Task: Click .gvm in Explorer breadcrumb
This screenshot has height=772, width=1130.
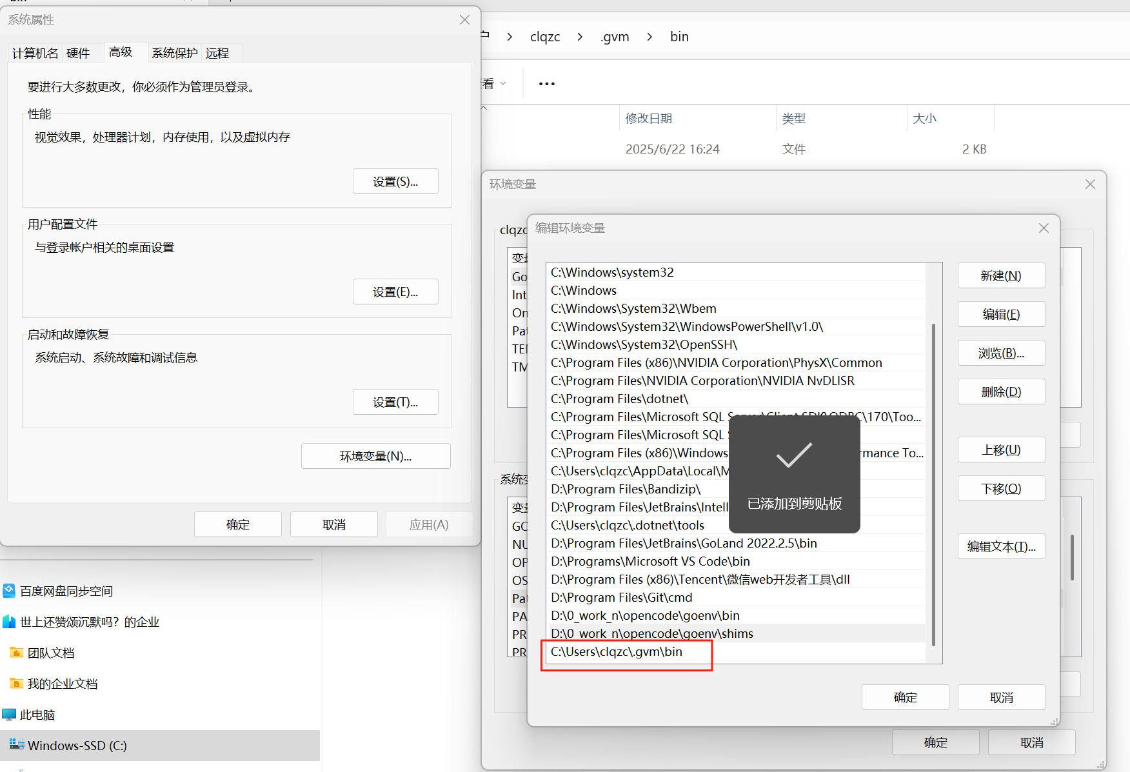Action: [615, 37]
